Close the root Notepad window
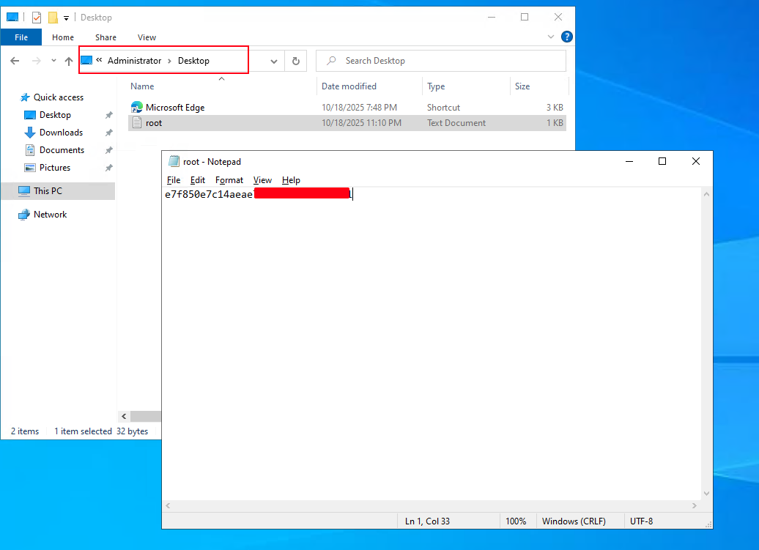Viewport: 759px width, 550px height. [x=695, y=161]
